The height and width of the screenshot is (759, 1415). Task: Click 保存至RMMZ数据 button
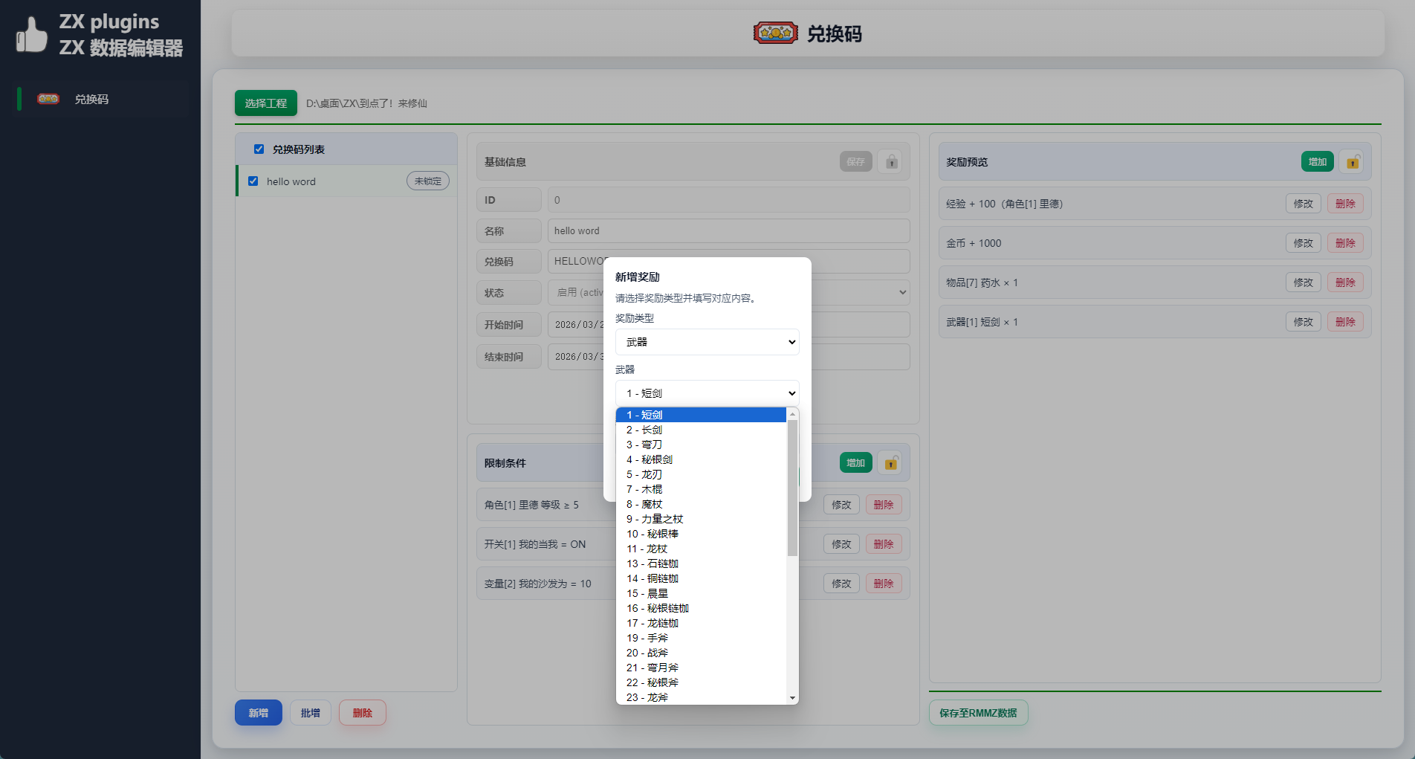pos(978,712)
